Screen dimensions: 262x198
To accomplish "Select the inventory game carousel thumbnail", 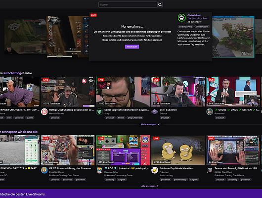I will tap(68, 37).
